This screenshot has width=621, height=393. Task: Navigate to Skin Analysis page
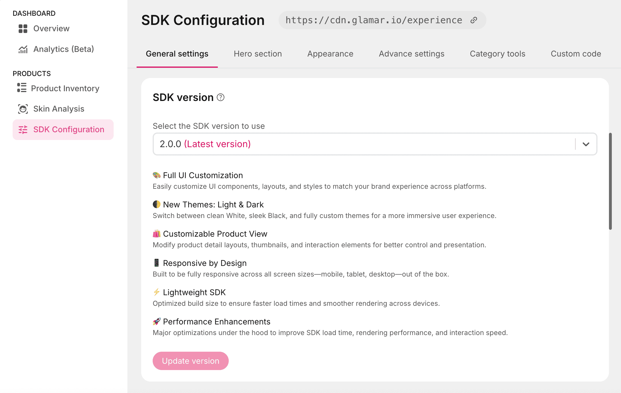pos(59,109)
